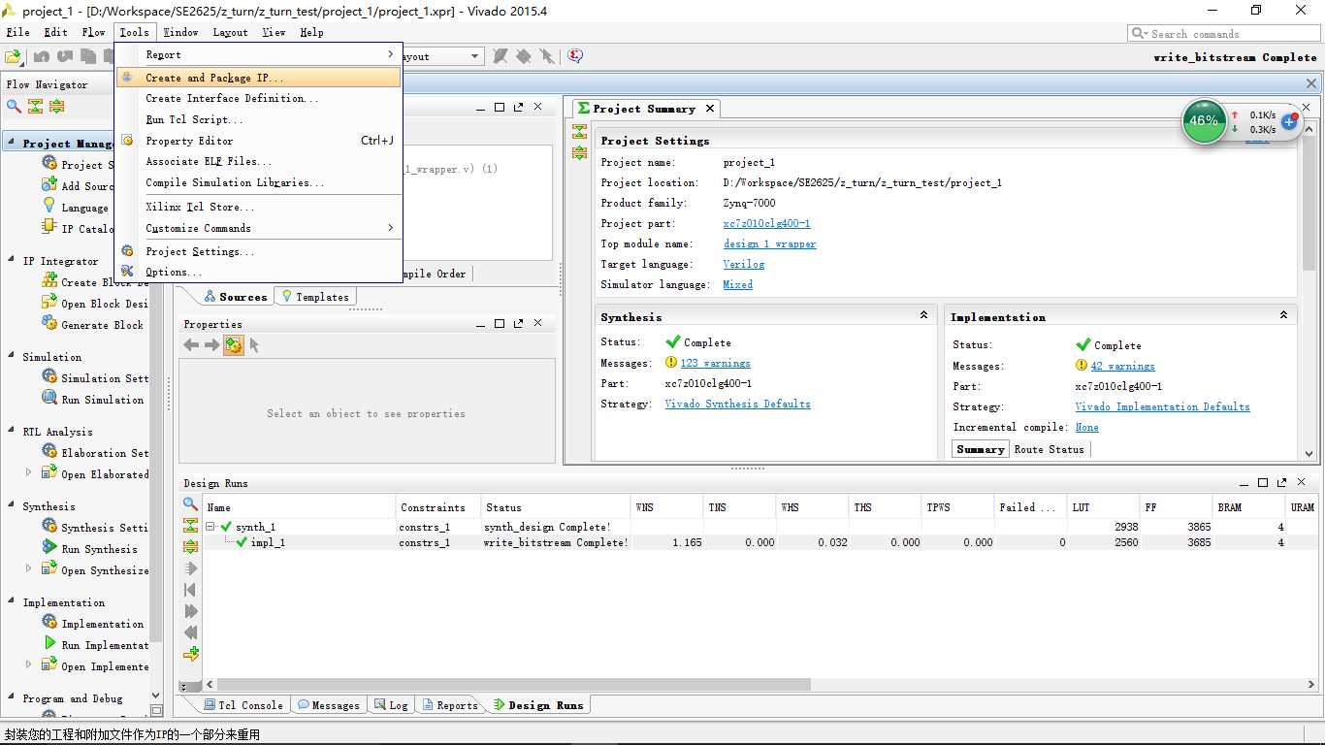
Task: Collapse all rows in Design Runs panel
Action: coord(191,526)
